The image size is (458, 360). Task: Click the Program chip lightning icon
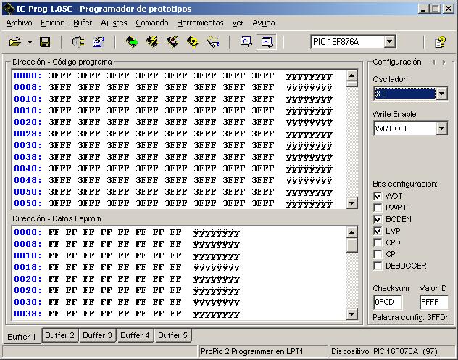coord(151,42)
